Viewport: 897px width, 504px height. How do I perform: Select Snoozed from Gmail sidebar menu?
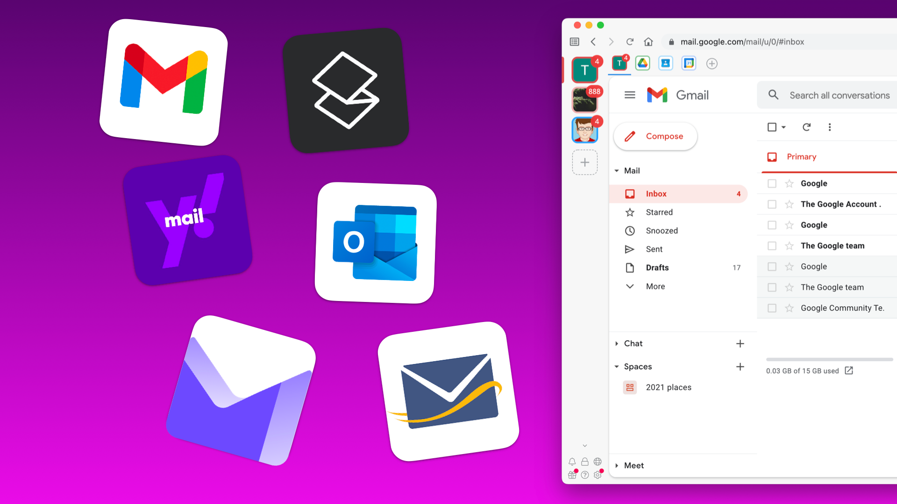(662, 230)
